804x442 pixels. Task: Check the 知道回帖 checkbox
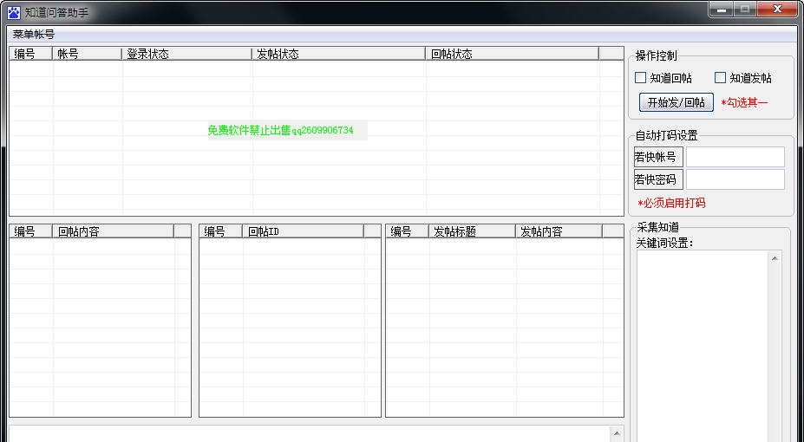[640, 78]
